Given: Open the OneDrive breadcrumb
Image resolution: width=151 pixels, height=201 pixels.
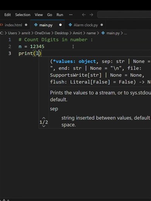Looking at the screenshot, I should [42, 33].
